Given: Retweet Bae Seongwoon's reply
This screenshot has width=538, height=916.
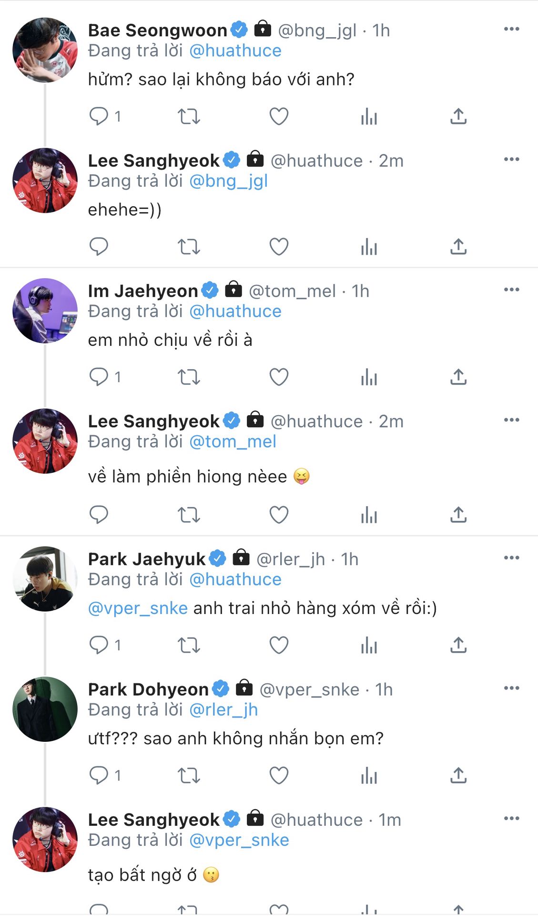Looking at the screenshot, I should pos(189,116).
